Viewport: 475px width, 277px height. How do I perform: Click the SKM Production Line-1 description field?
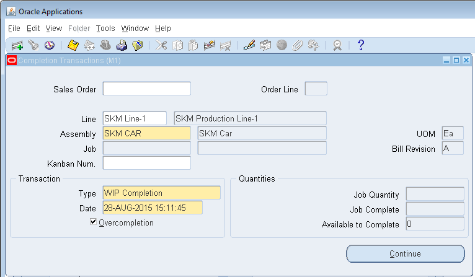coord(251,118)
